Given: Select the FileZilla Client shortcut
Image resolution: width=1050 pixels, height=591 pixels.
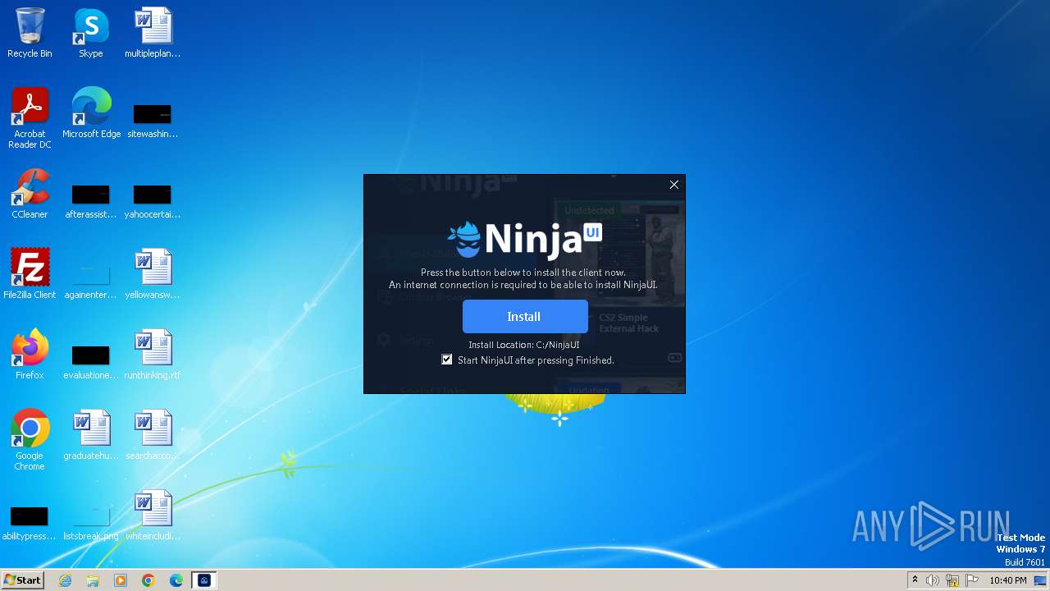Looking at the screenshot, I should (30, 274).
